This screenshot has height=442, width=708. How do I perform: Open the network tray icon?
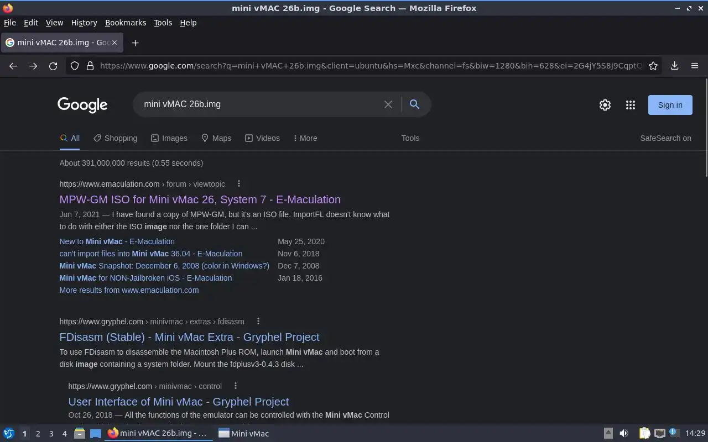coord(659,434)
